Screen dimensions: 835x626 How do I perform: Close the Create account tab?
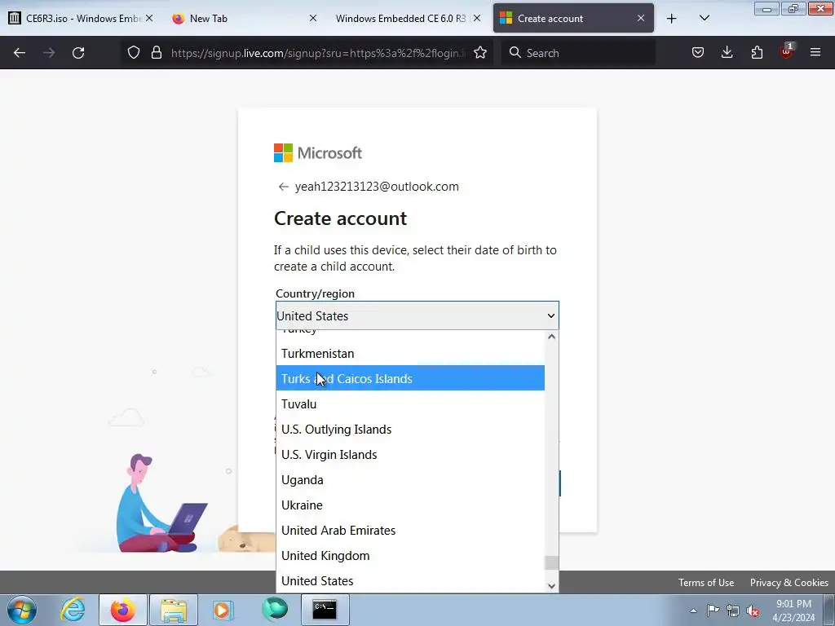coord(641,19)
